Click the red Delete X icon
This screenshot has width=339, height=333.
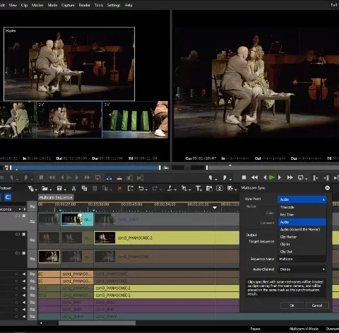(120, 188)
